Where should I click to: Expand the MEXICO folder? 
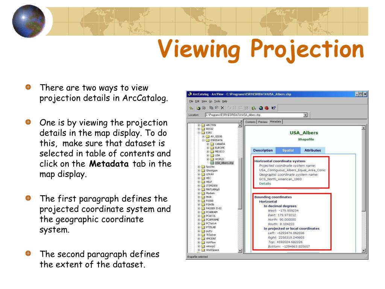click(x=208, y=152)
